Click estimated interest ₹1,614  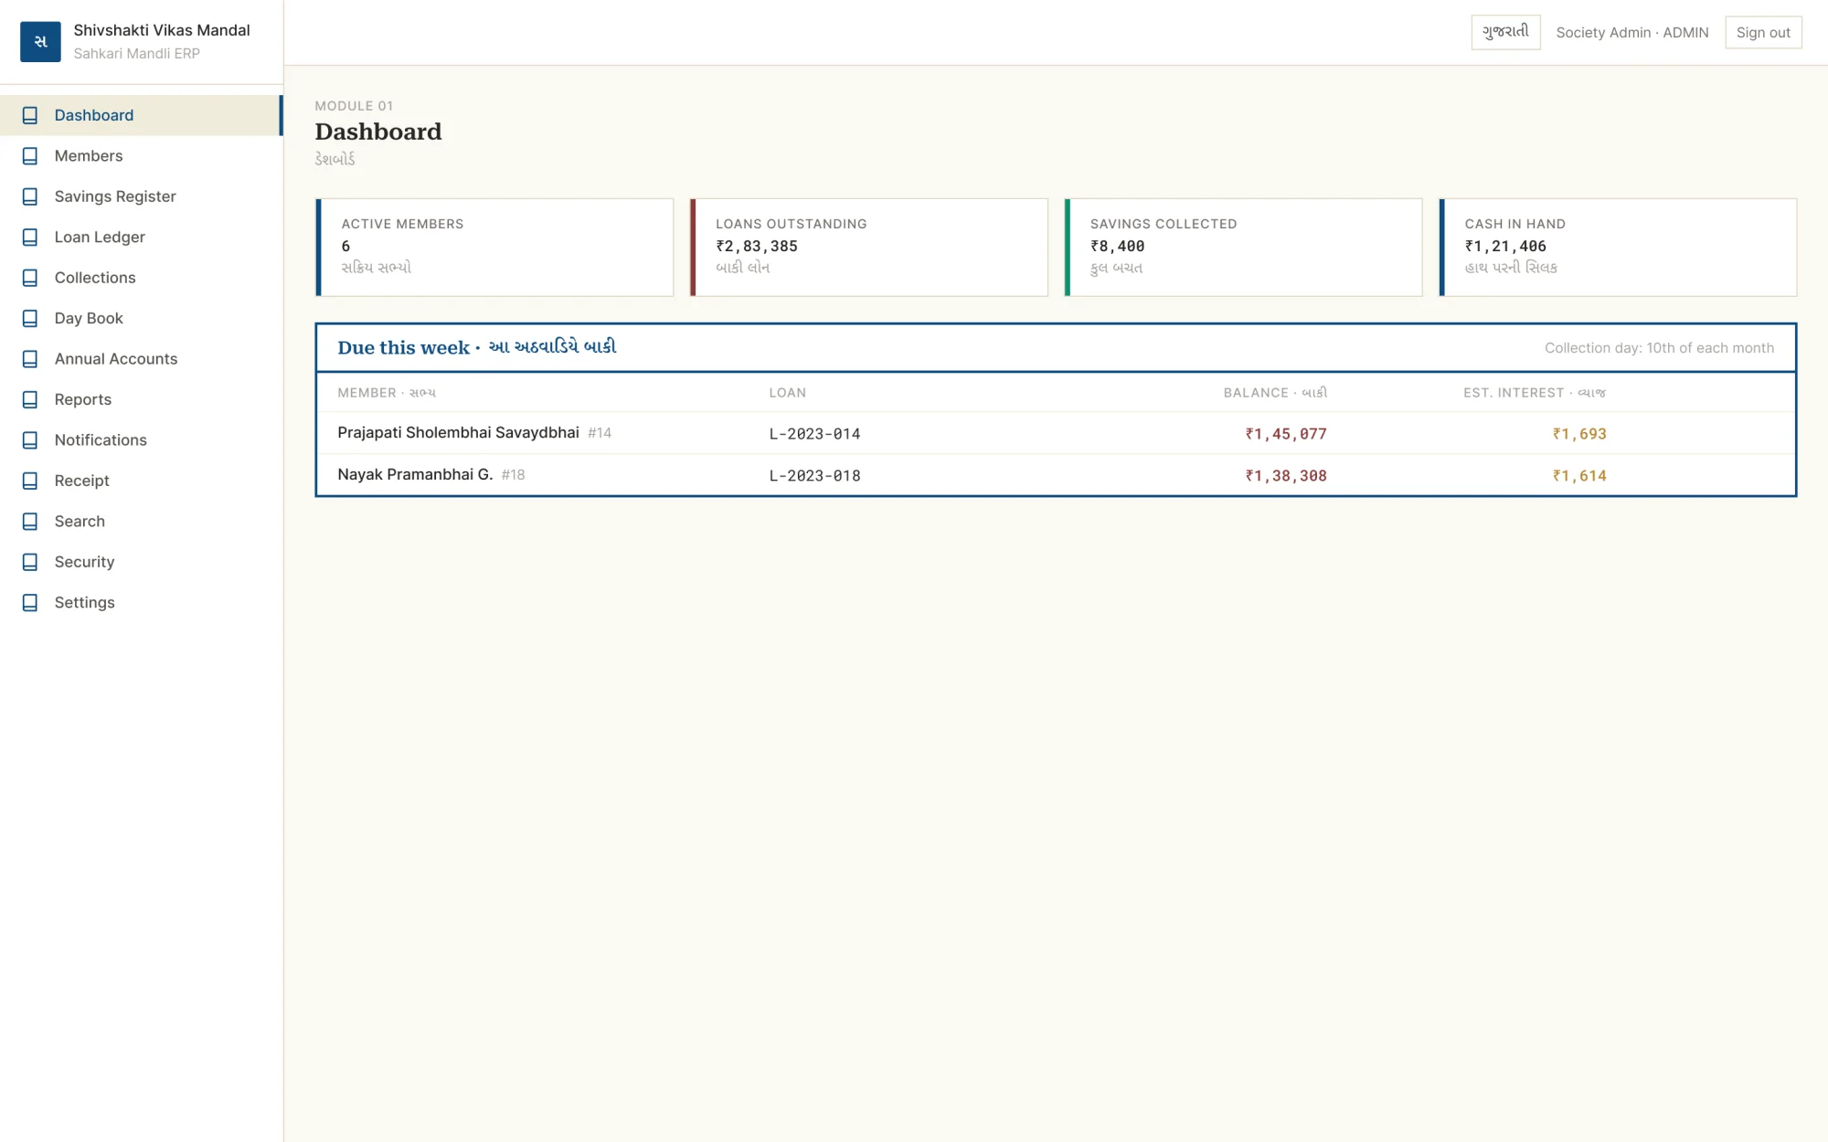[1579, 476]
